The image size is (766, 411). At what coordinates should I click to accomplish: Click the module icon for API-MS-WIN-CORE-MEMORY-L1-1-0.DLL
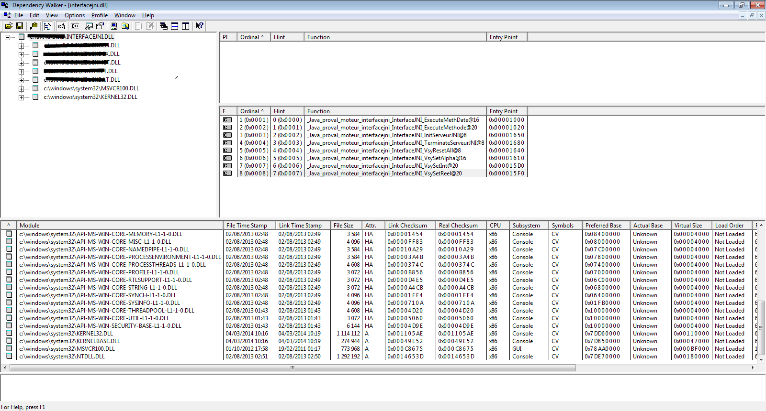point(9,234)
